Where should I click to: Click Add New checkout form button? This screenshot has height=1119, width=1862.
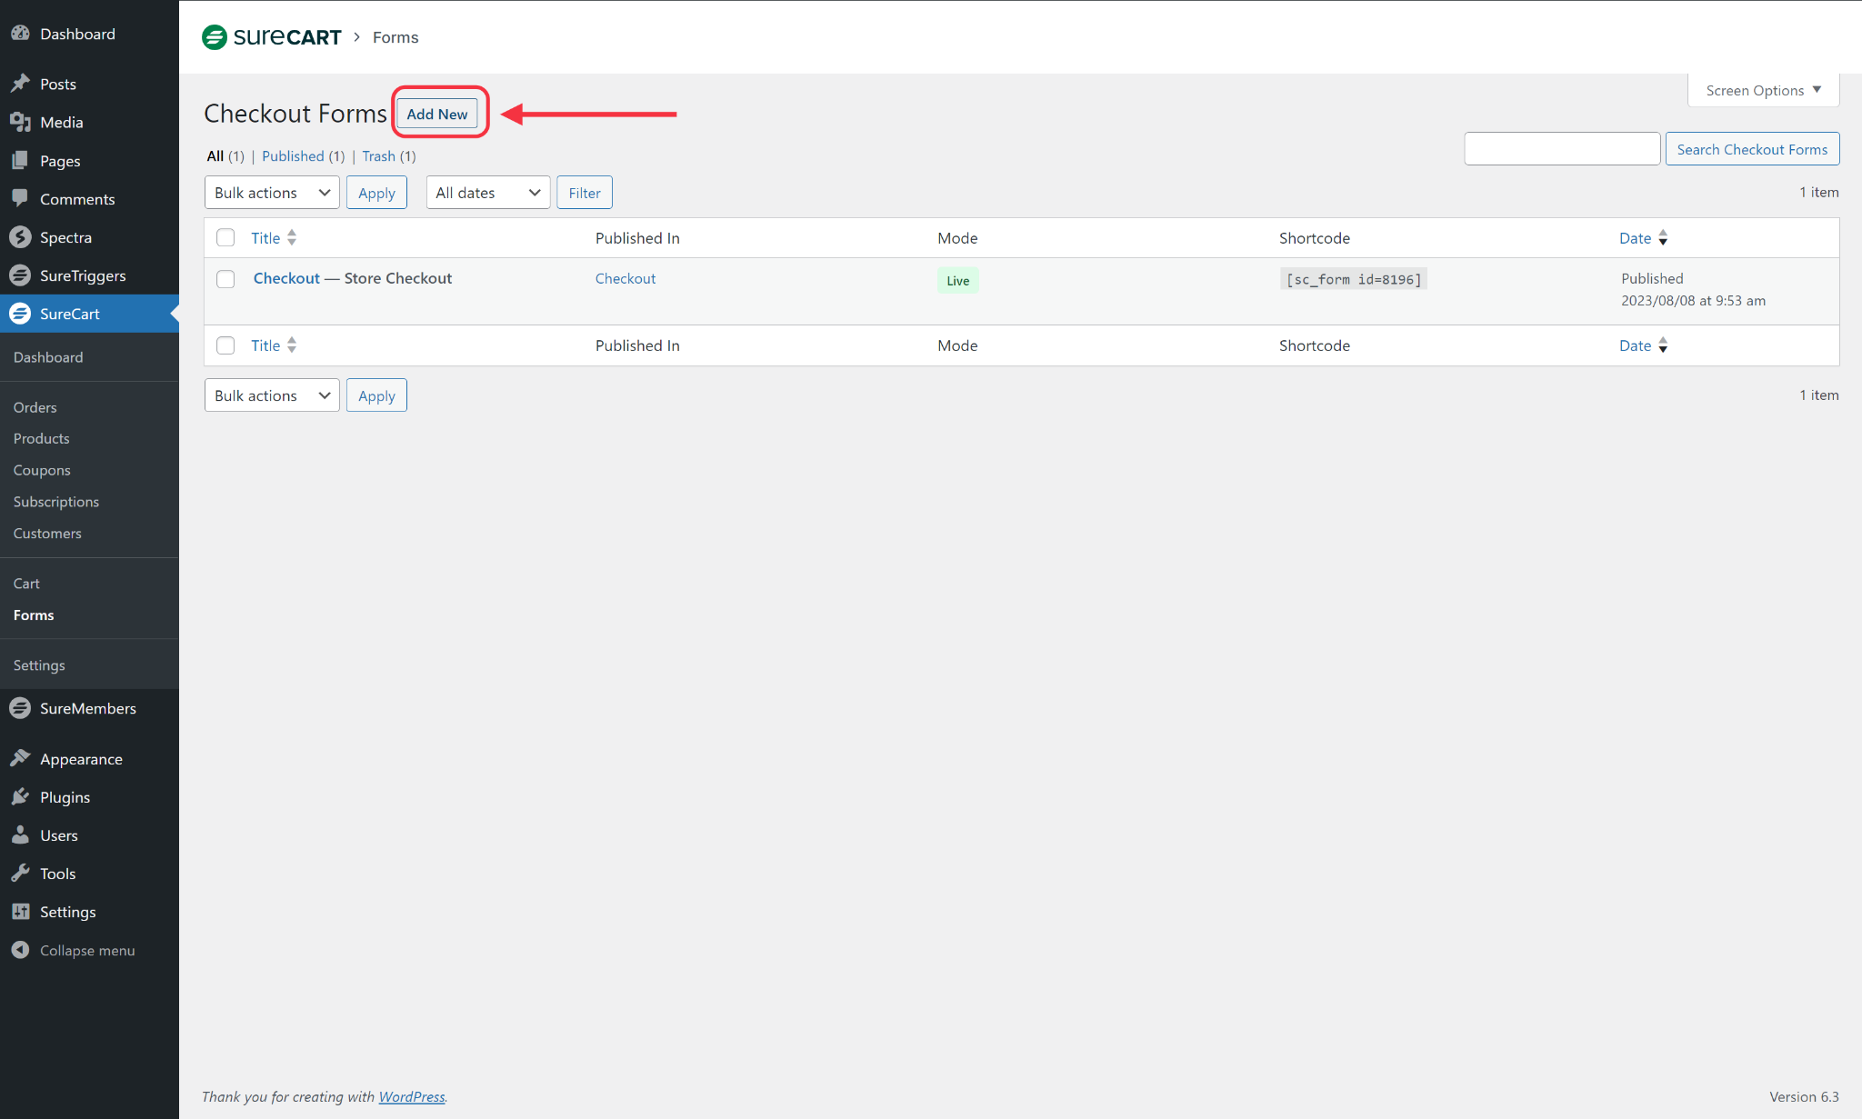coord(437,113)
